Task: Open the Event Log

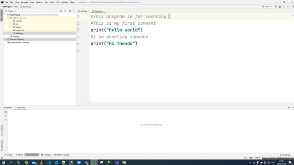Action: 285,155
